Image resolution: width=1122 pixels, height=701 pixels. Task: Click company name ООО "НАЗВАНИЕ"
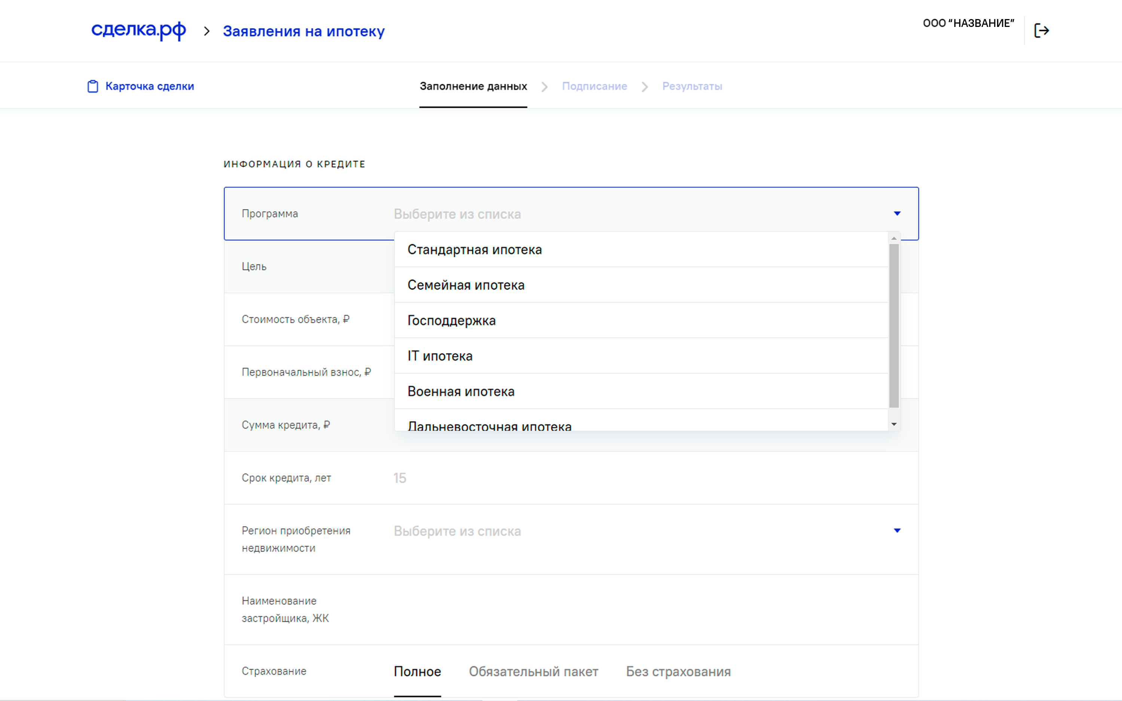coord(969,23)
